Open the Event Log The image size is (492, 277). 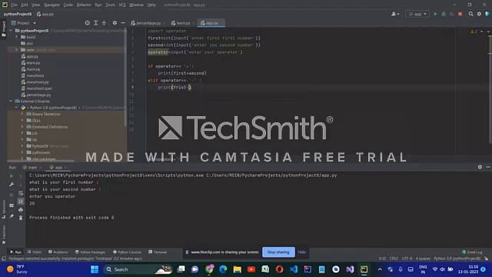click(472, 252)
